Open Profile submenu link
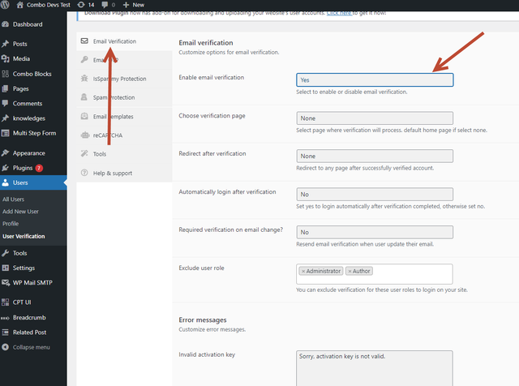The image size is (519, 386). point(11,224)
